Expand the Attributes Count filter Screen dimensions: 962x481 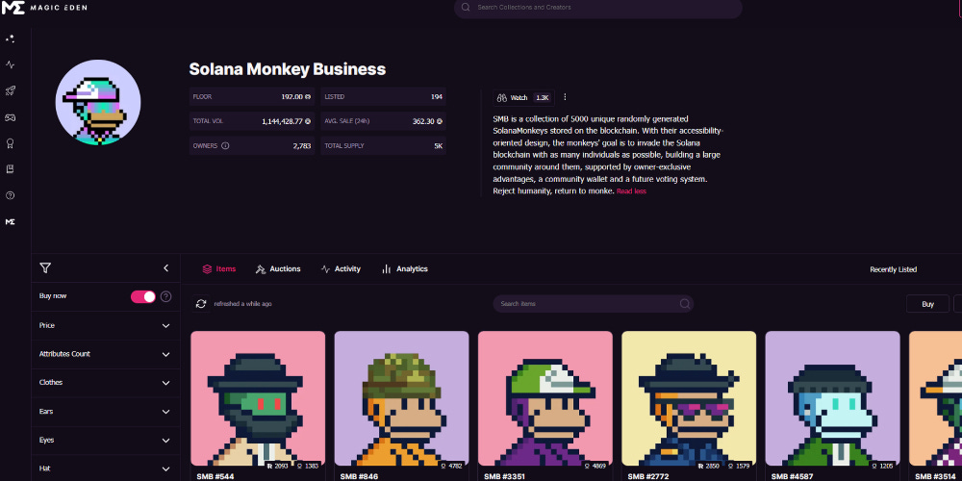pos(106,354)
